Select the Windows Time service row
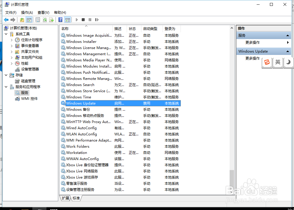This screenshot has height=210, width=294. click(120, 97)
